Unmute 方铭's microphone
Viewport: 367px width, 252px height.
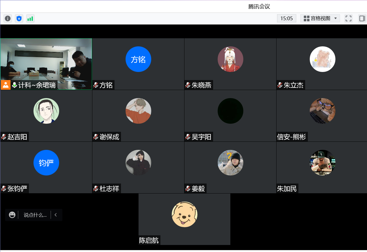coord(96,85)
